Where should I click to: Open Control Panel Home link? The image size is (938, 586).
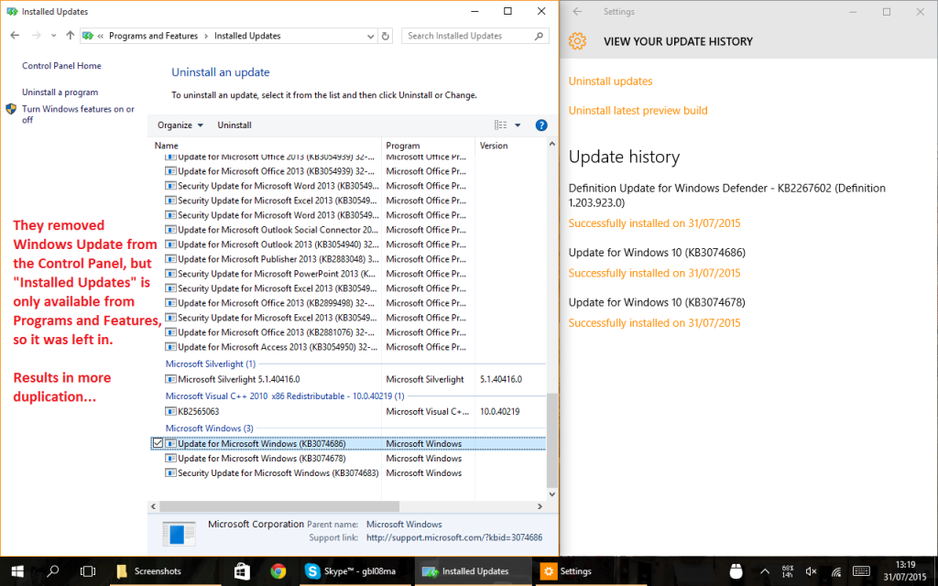(x=61, y=66)
